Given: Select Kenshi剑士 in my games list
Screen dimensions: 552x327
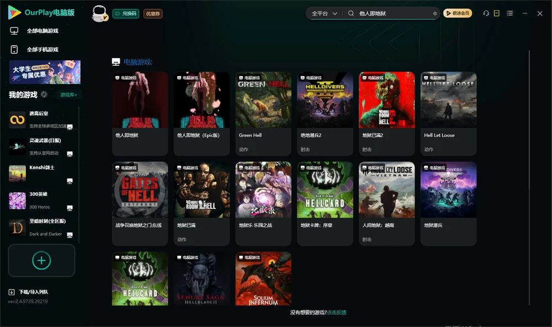Looking at the screenshot, I should pyautogui.click(x=41, y=173).
